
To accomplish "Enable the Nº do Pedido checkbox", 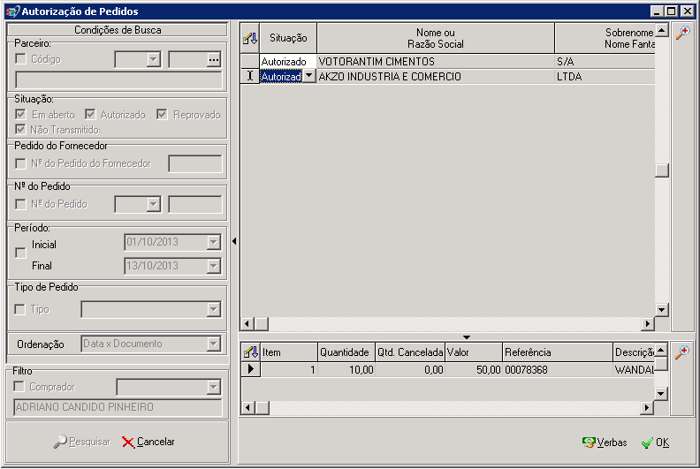I will point(20,204).
